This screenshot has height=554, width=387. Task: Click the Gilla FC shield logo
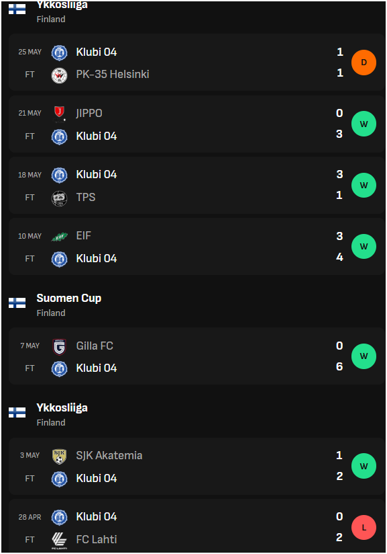59,346
